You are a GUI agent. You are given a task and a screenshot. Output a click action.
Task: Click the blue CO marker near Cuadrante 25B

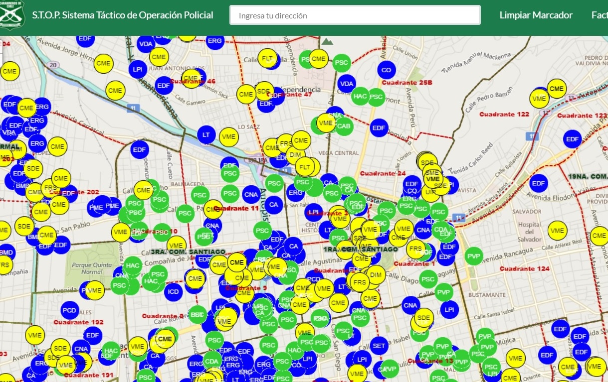click(386, 70)
